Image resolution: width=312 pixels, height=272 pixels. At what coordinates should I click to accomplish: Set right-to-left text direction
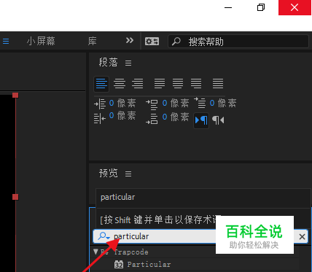[218, 120]
